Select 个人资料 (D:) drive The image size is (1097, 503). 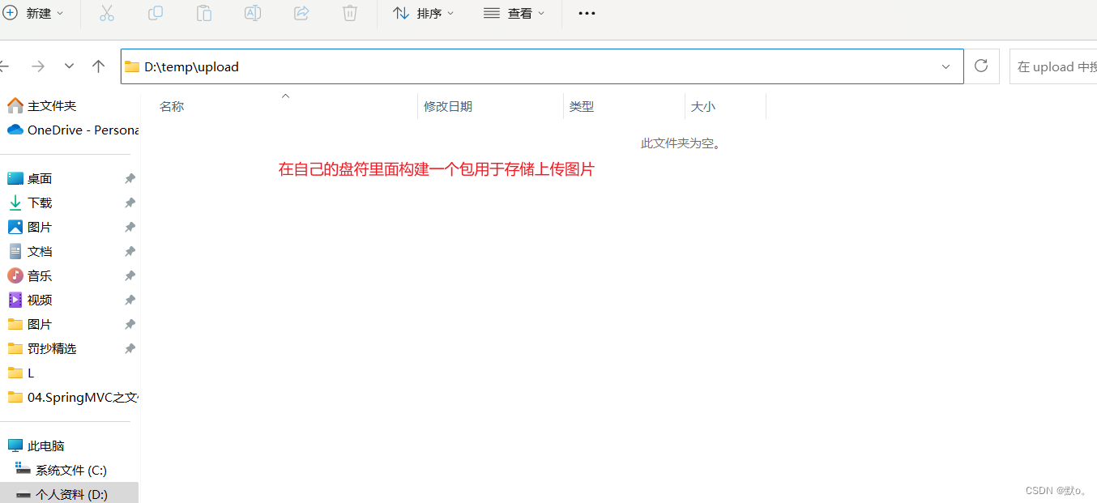pos(70,494)
